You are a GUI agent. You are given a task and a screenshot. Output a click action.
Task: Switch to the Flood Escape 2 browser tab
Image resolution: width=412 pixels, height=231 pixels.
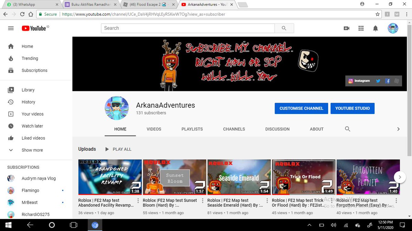tap(148, 4)
